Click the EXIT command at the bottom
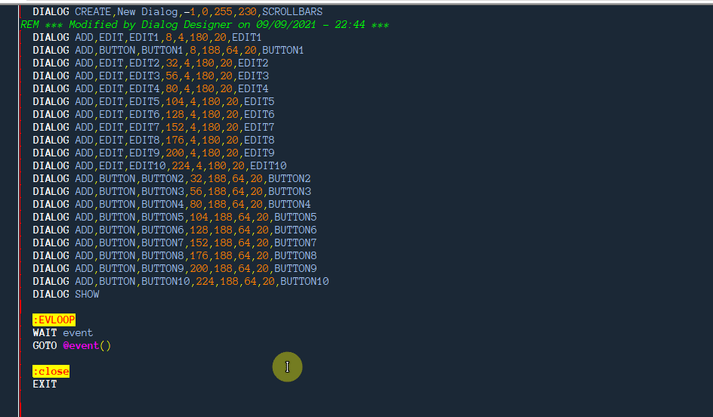This screenshot has width=713, height=417. point(45,385)
